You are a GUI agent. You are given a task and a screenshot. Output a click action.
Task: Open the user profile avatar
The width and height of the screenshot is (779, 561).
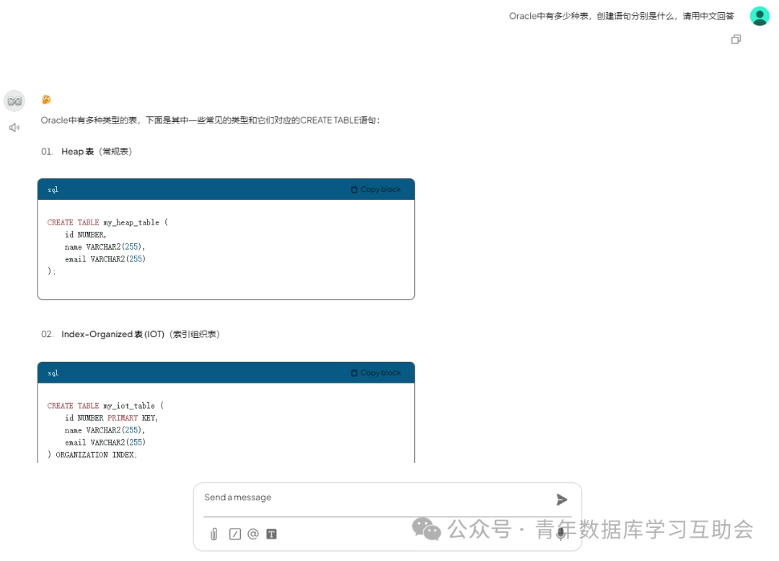coord(759,16)
